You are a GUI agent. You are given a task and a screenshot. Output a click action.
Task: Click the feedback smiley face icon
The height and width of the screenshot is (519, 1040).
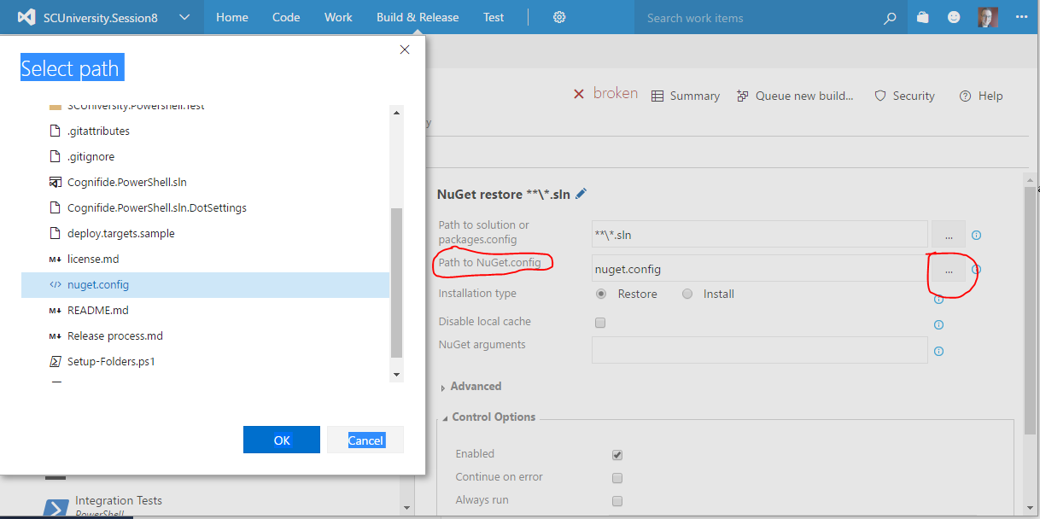click(954, 17)
